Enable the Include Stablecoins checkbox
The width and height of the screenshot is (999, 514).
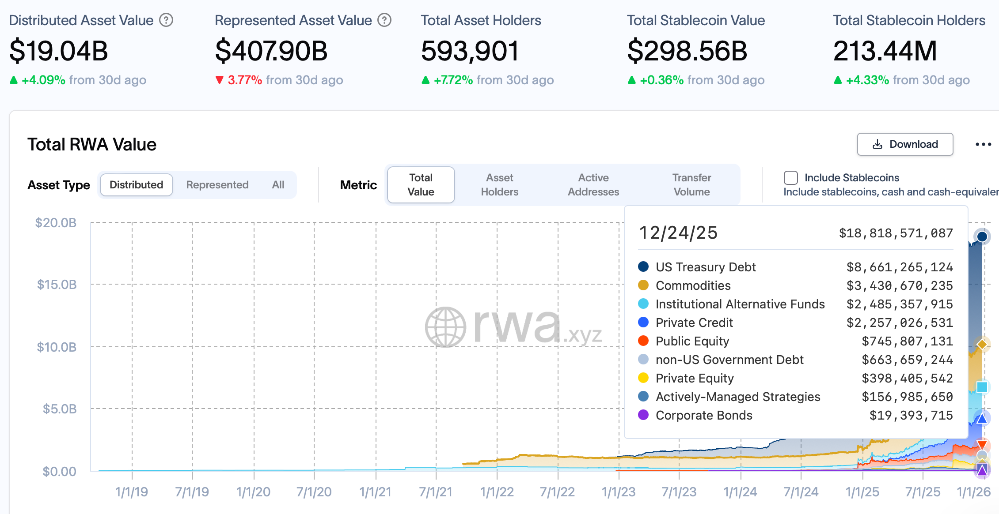pyautogui.click(x=790, y=177)
